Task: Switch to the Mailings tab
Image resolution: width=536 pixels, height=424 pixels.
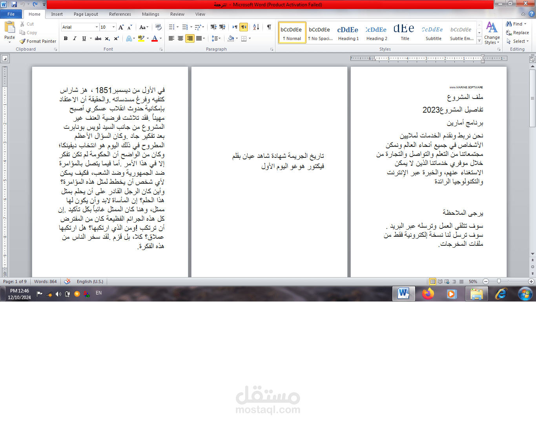Action: click(x=151, y=14)
